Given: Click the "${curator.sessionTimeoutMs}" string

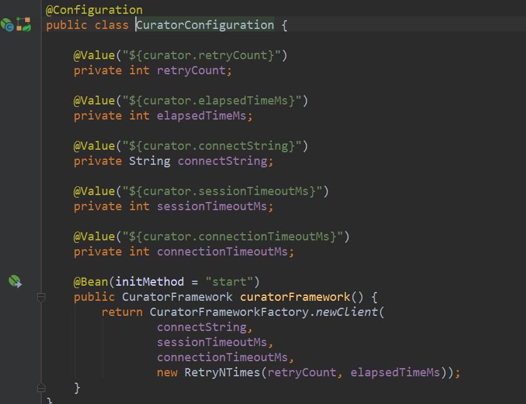Looking at the screenshot, I should 222,191.
